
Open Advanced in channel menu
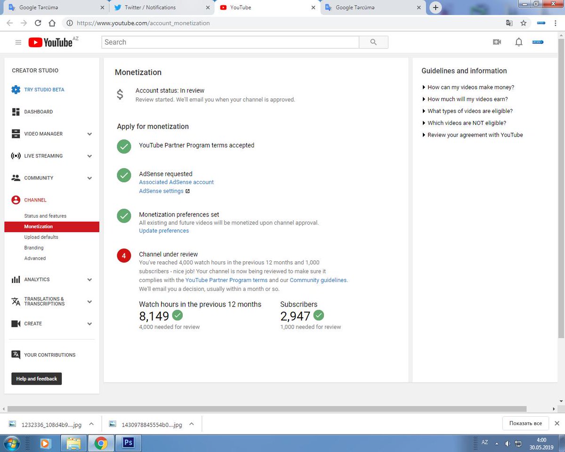tap(35, 258)
